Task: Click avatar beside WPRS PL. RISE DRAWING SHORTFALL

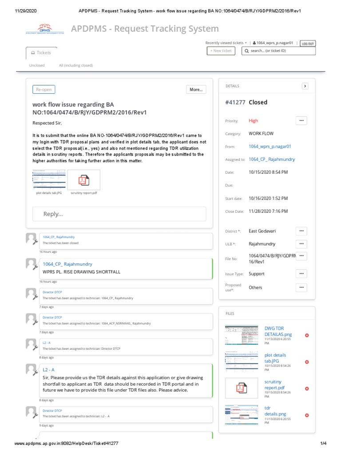Action: coord(32,264)
